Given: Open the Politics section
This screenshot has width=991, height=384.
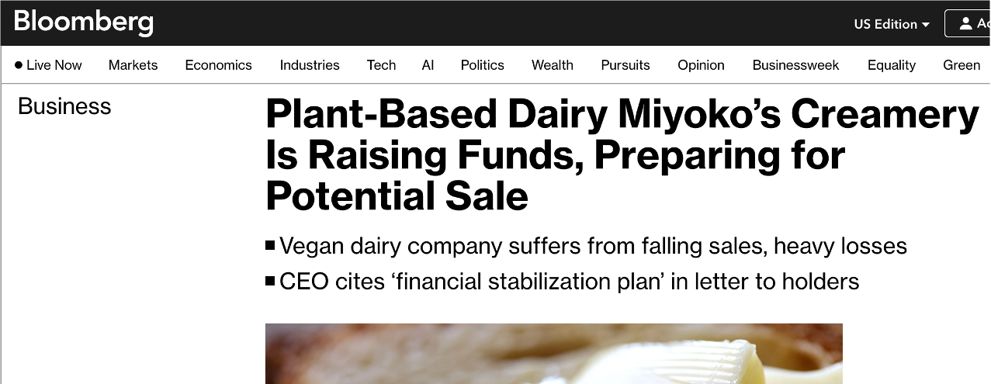Looking at the screenshot, I should [x=482, y=65].
